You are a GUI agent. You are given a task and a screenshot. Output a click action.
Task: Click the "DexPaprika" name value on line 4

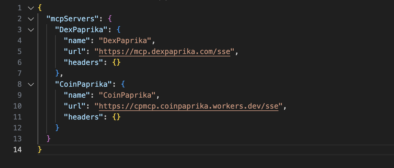pos(125,41)
